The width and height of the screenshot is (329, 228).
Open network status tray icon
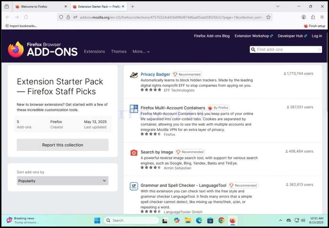pos(296,220)
